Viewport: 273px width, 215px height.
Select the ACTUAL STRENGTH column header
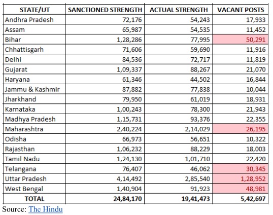pyautogui.click(x=179, y=10)
